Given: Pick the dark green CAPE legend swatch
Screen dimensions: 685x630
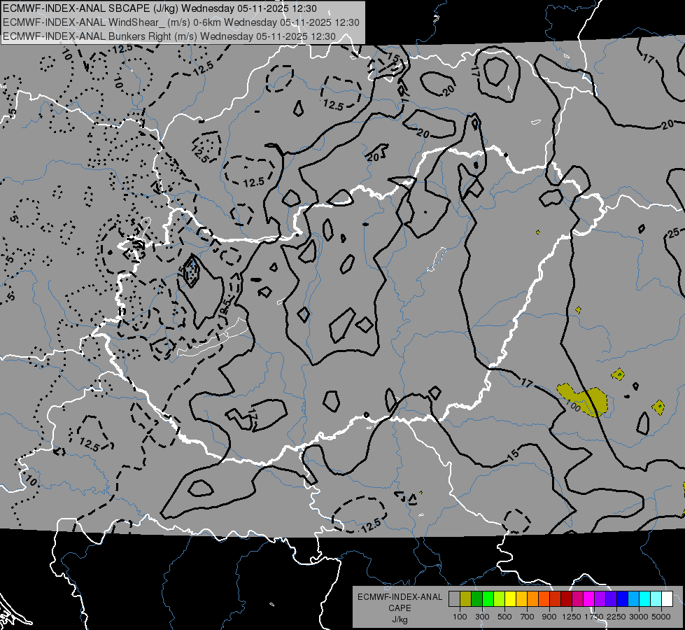Looking at the screenshot, I should pyautogui.click(x=476, y=598).
